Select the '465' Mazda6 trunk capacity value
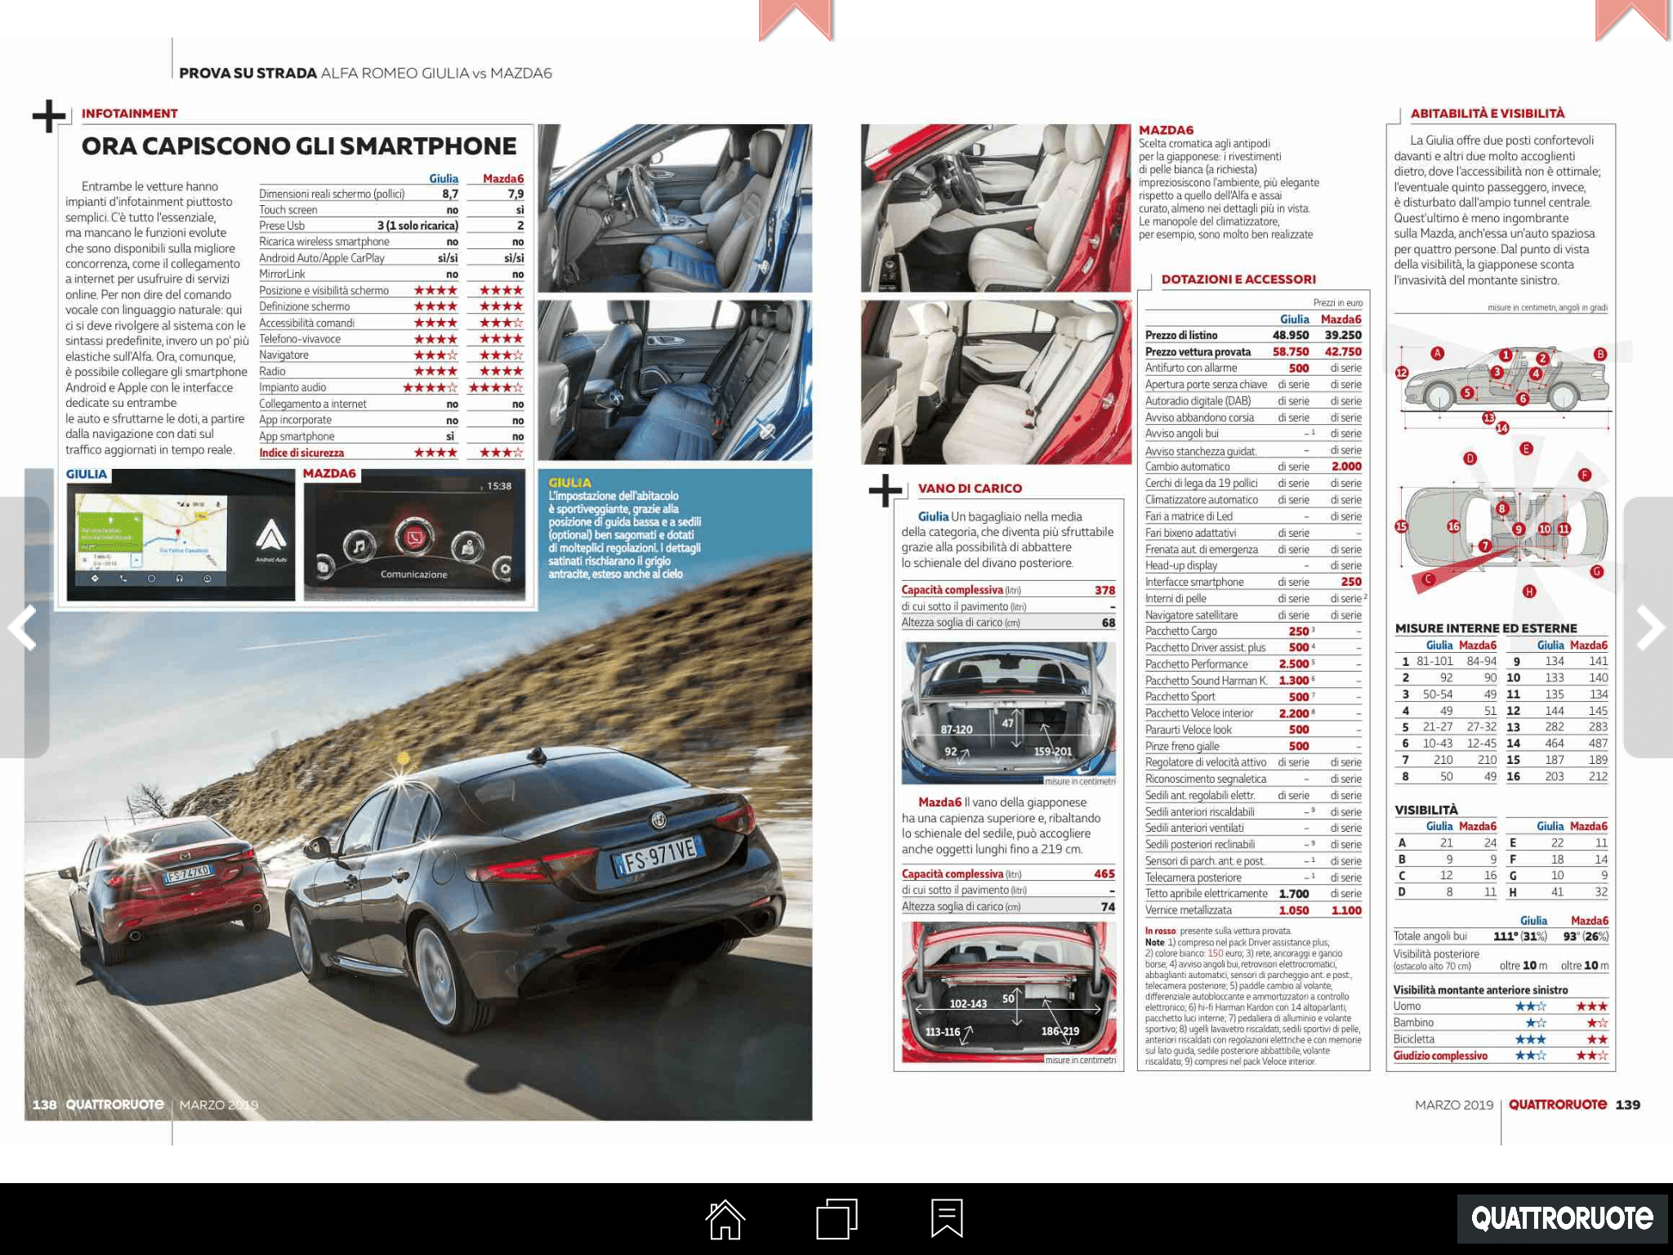This screenshot has width=1673, height=1255. point(1104,874)
